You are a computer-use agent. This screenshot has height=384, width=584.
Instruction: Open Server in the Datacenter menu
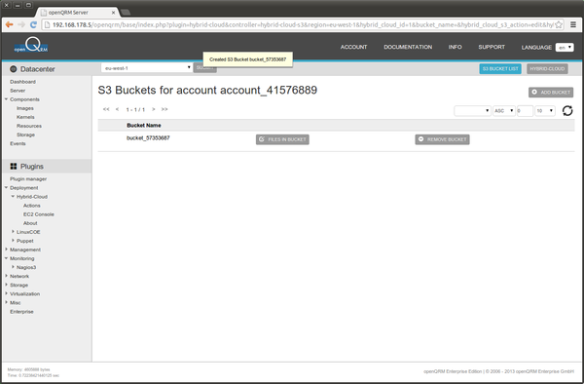(x=18, y=91)
